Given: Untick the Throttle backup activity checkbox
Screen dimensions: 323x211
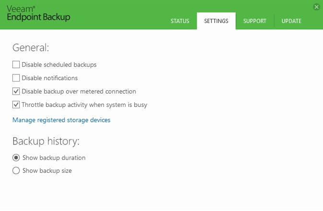Looking at the screenshot, I should (16, 105).
